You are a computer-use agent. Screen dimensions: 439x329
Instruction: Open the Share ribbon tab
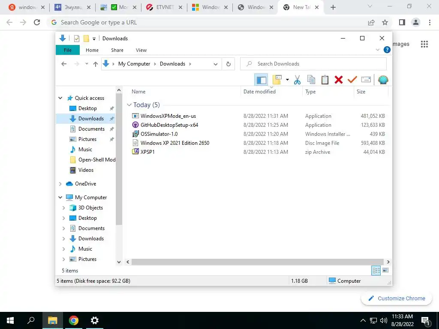(117, 50)
